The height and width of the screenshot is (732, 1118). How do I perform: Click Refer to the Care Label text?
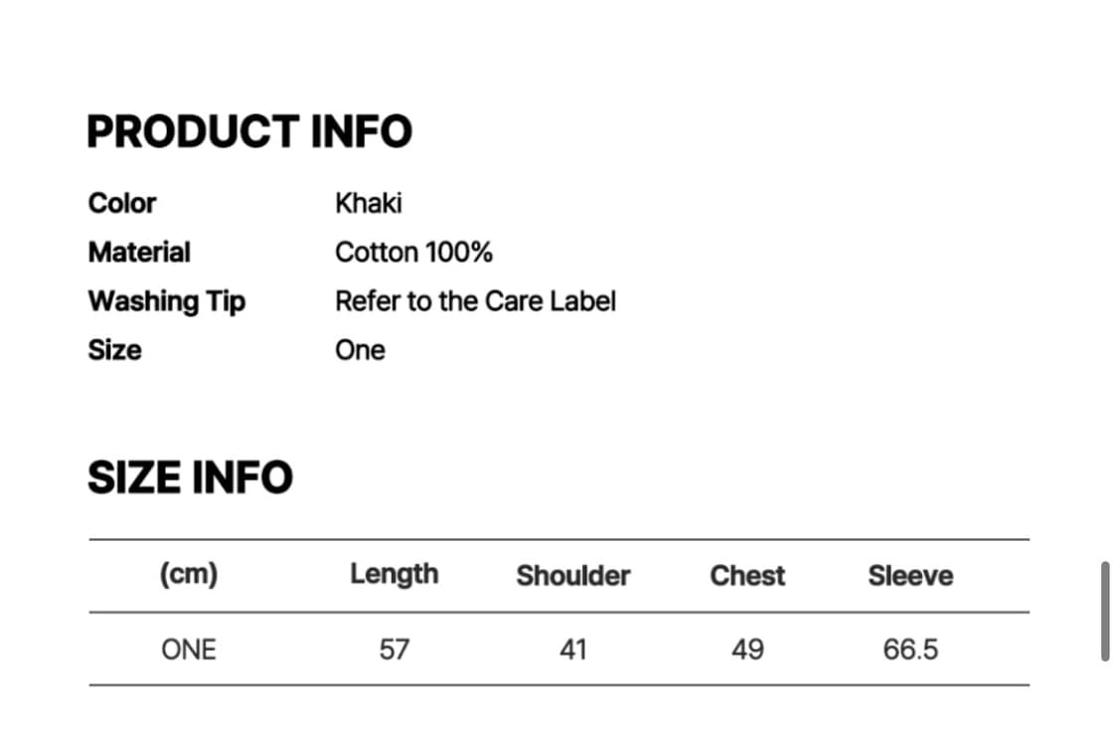(475, 300)
